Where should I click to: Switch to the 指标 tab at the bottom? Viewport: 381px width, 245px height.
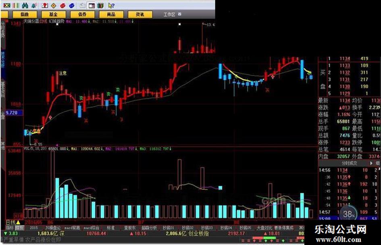click(x=10, y=228)
